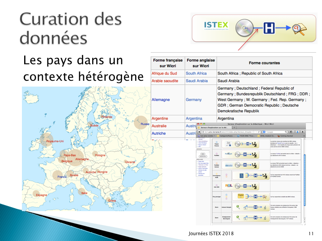Click the Russie label on the map
This screenshot has height=241, width=322.
click(x=145, y=124)
